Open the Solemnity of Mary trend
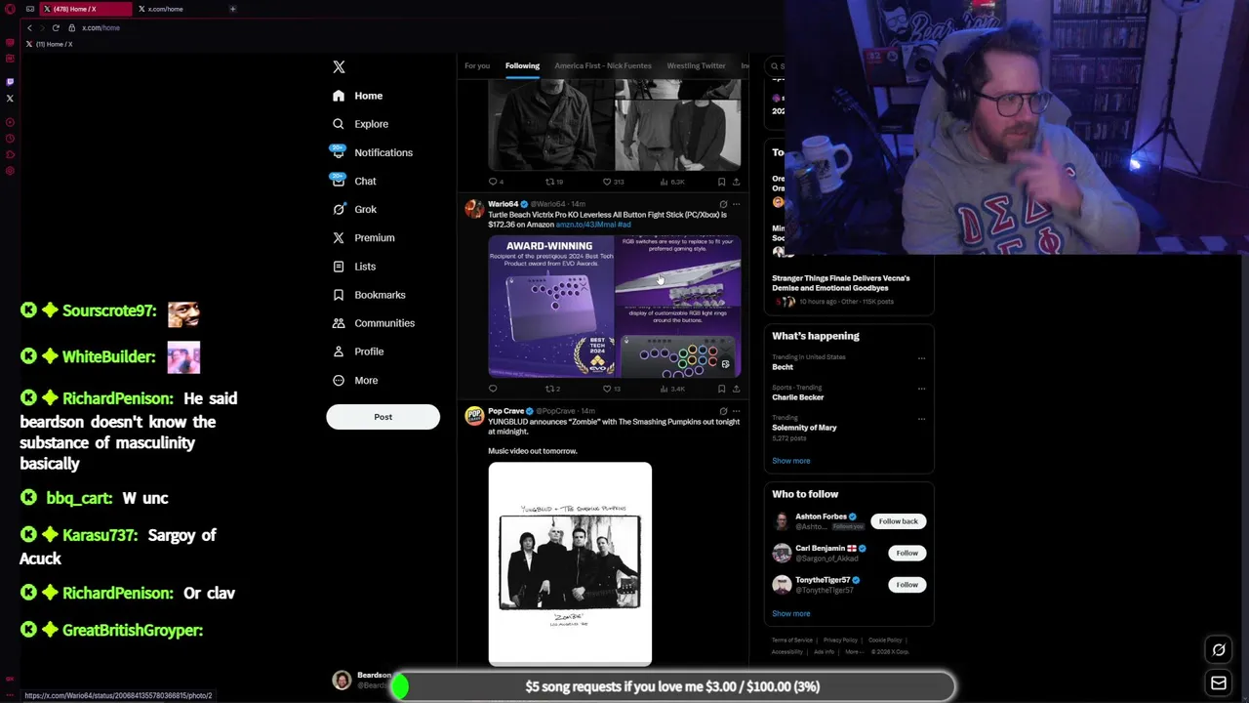Image resolution: width=1249 pixels, height=703 pixels. [804, 428]
